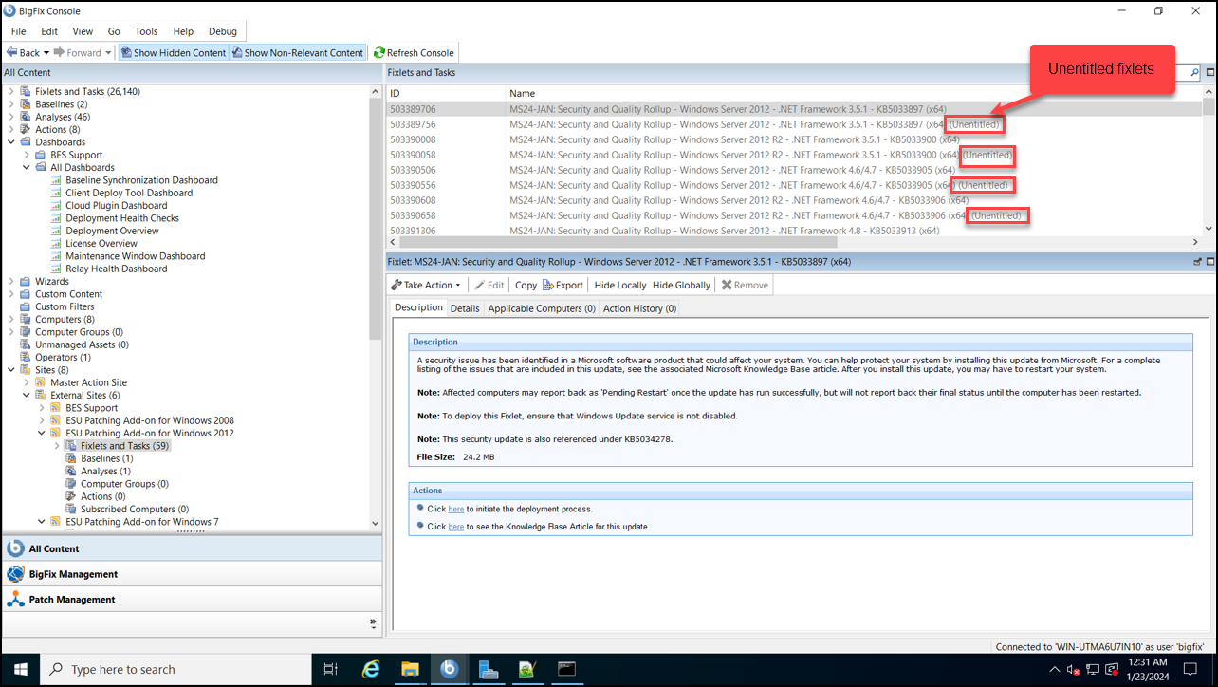Open the Windows Start menu
This screenshot has height=687, width=1218.
(20, 669)
